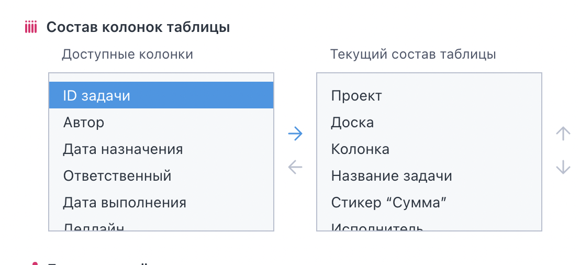Pick "Дата выполнения" in available columns
Screen dimensions: 580x265
coord(161,203)
